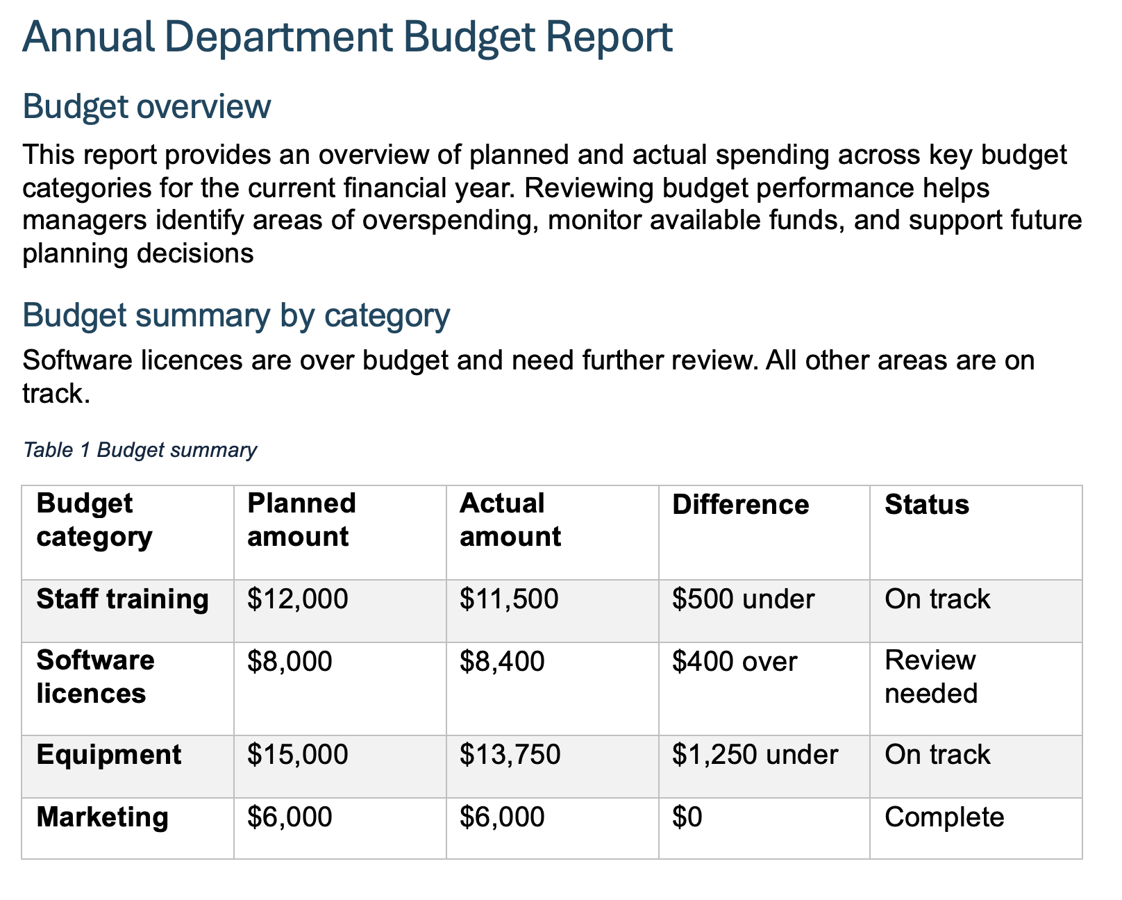Click the "$8,400" actual amount cell
The height and width of the screenshot is (900, 1122).
click(553, 689)
